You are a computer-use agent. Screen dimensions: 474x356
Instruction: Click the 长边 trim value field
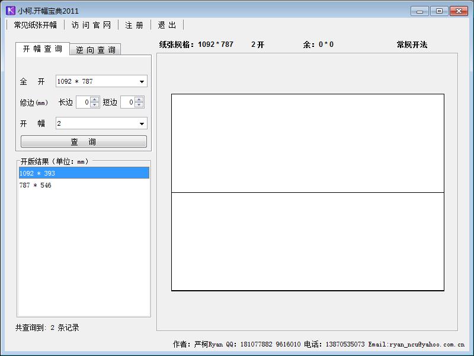[83, 102]
